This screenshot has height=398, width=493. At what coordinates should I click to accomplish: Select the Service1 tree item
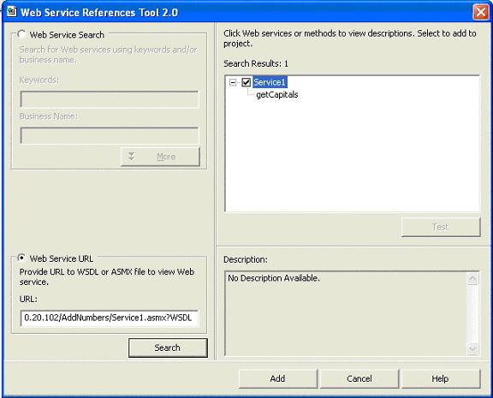(x=270, y=82)
